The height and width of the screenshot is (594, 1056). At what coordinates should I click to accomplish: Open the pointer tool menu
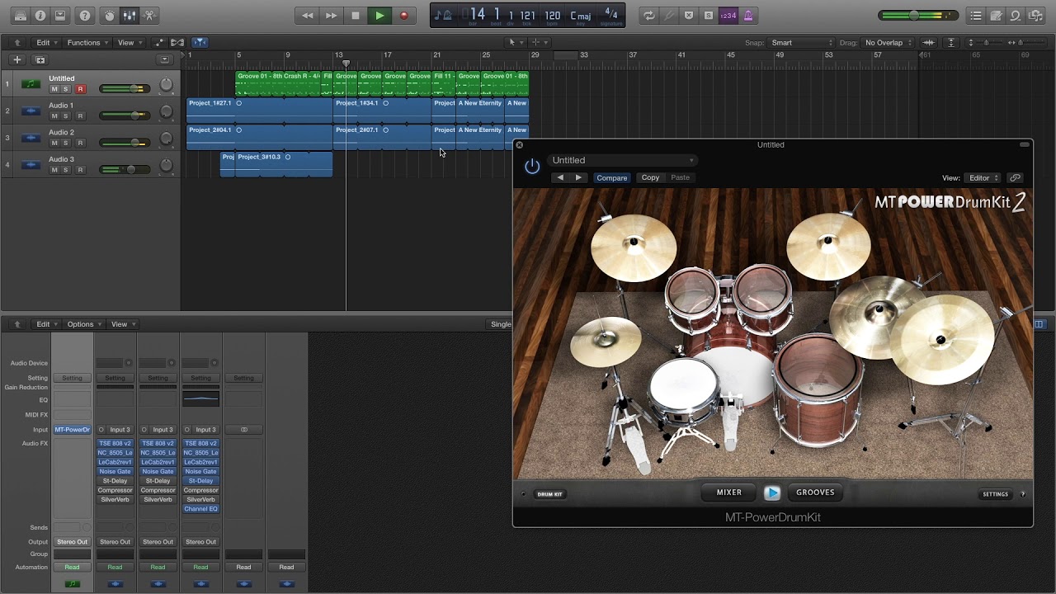tap(514, 43)
